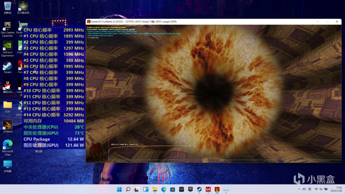Launch Steam from the desktop shortcut
The image size is (345, 194).
point(8,67)
